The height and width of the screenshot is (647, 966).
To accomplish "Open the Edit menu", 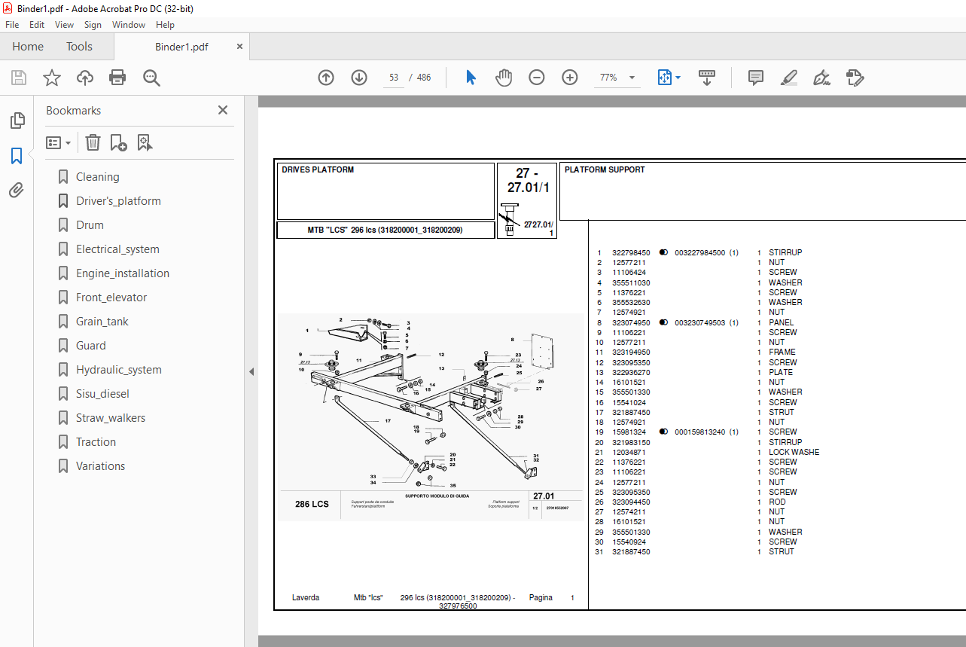I will [x=37, y=25].
